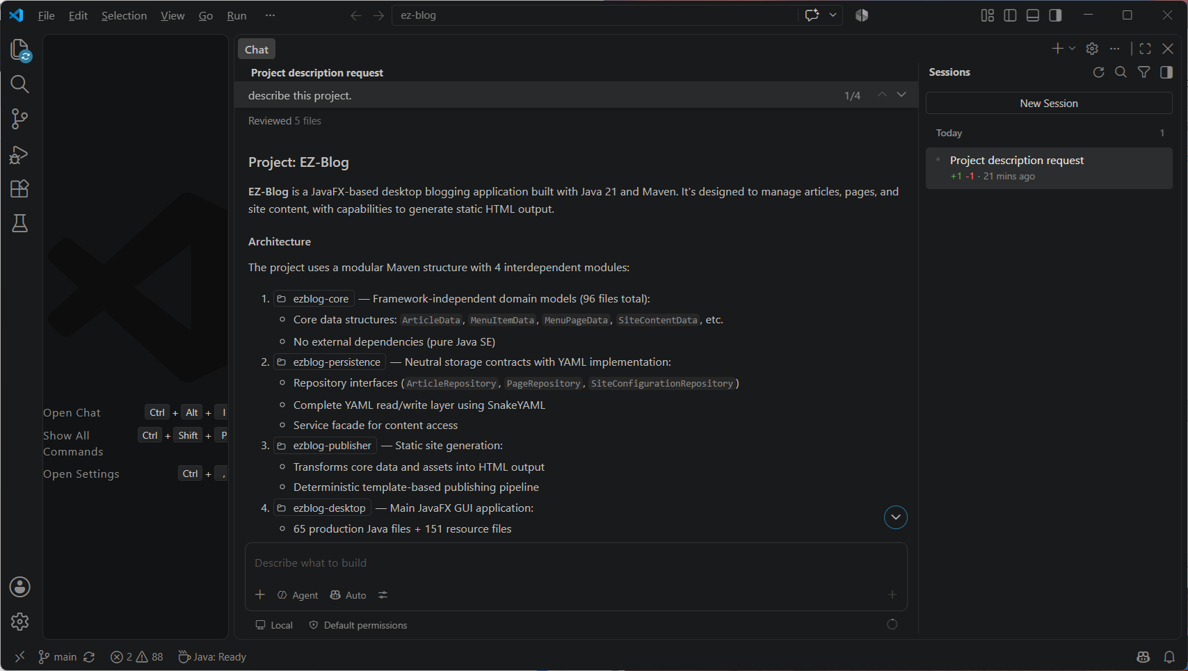1188x671 pixels.
Task: Open the Selection menu
Action: click(x=124, y=15)
